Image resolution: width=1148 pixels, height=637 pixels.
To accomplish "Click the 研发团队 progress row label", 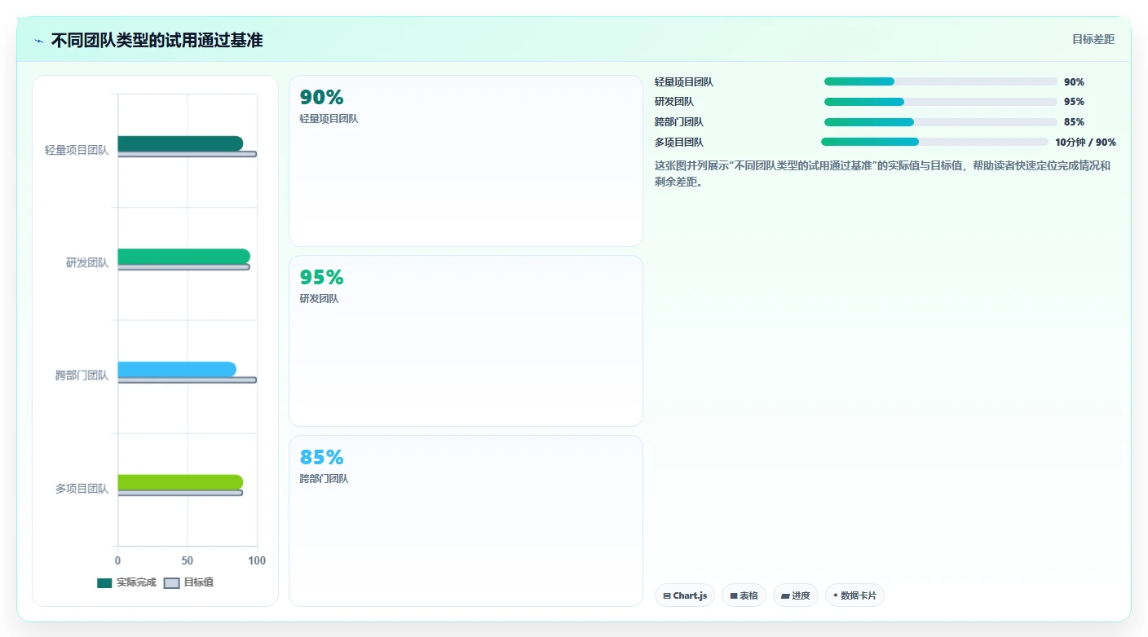I will (674, 102).
